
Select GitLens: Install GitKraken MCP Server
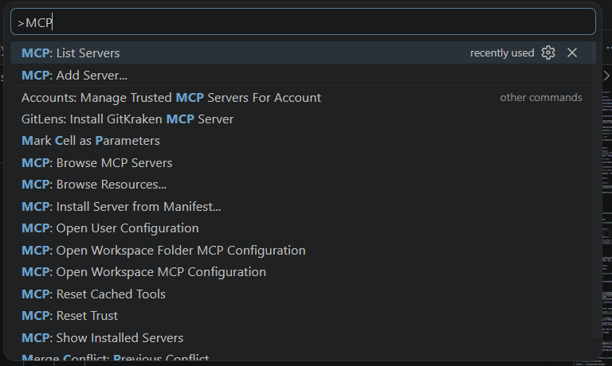pyautogui.click(x=303, y=119)
